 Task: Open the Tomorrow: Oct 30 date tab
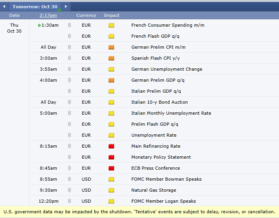pyautogui.click(x=35, y=7)
